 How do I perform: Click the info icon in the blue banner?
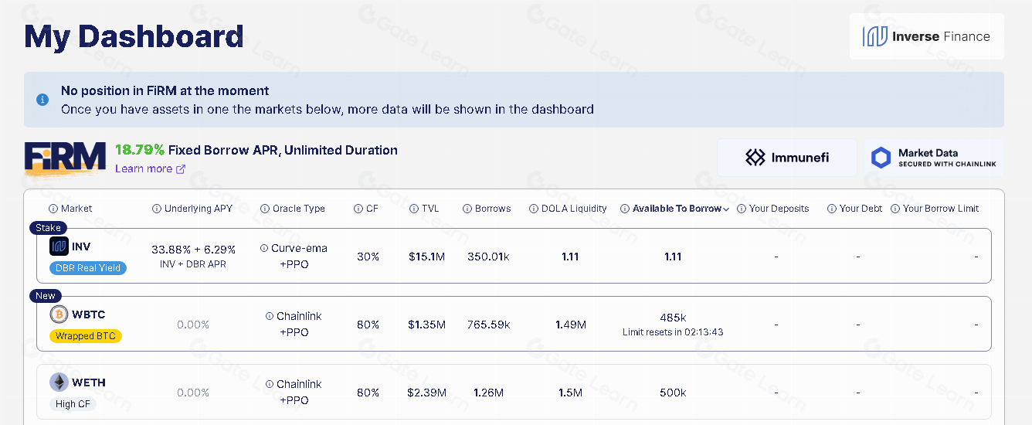click(x=42, y=100)
